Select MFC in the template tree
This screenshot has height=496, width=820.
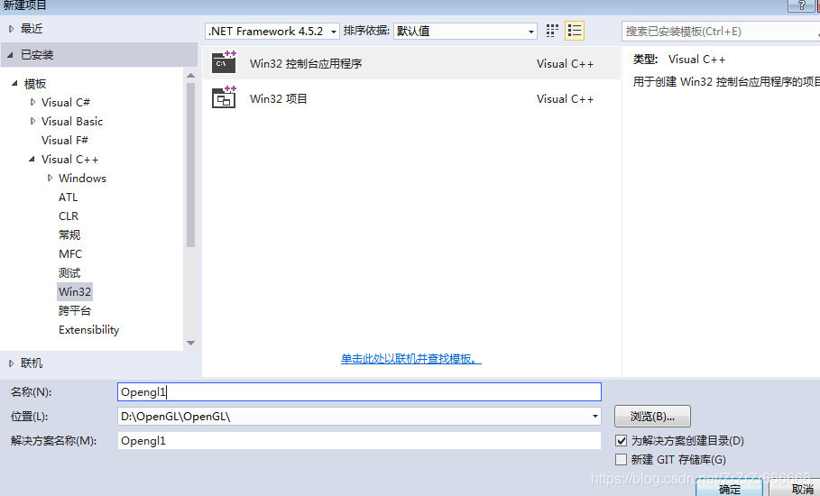pos(70,253)
